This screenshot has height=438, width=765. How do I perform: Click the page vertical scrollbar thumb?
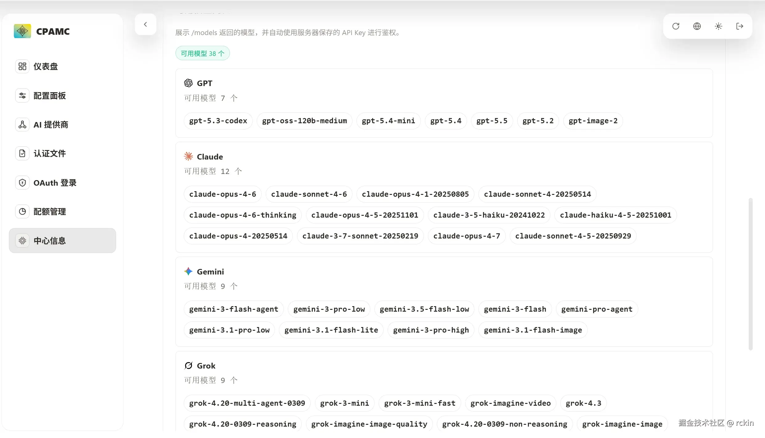pyautogui.click(x=751, y=274)
